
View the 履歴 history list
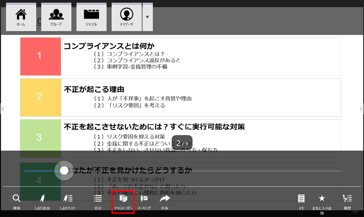347,202
